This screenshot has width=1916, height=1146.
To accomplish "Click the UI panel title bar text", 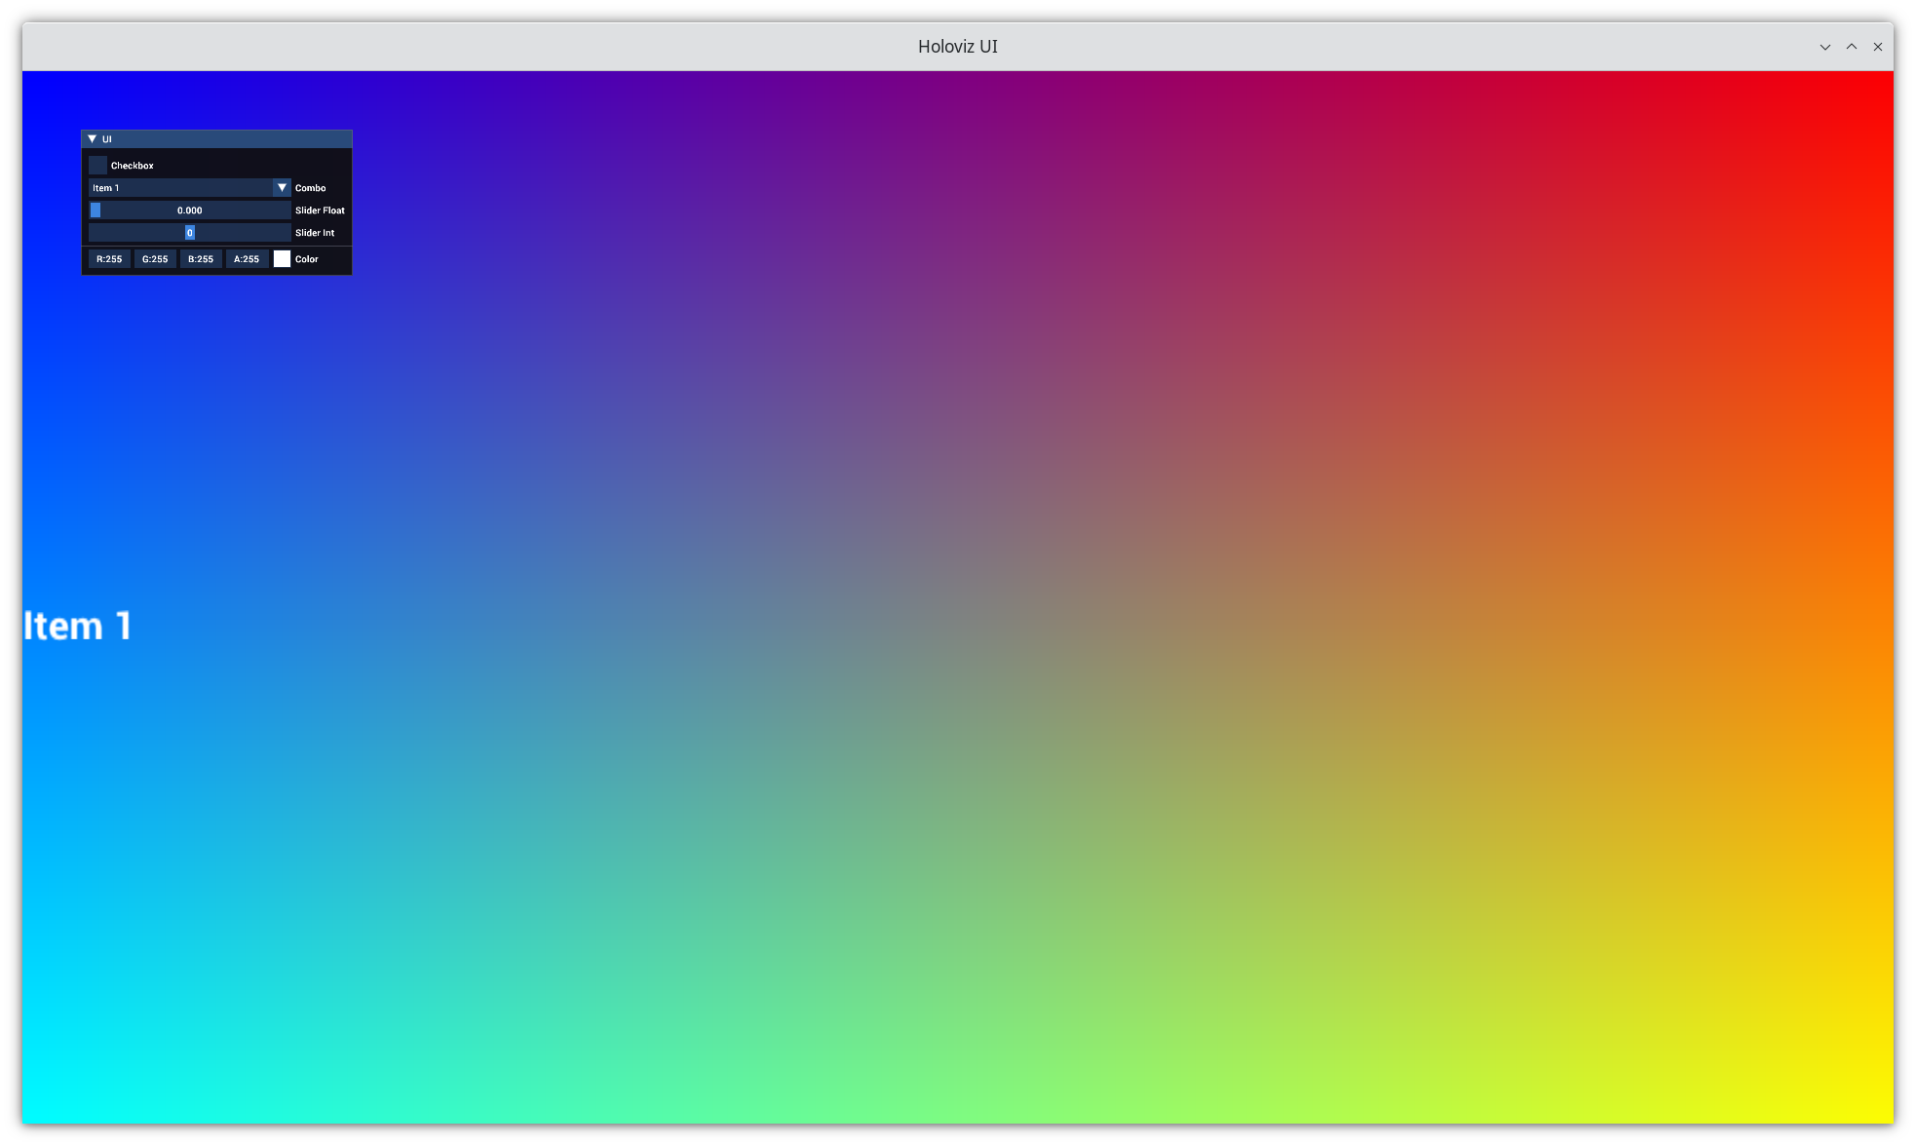I will (107, 139).
